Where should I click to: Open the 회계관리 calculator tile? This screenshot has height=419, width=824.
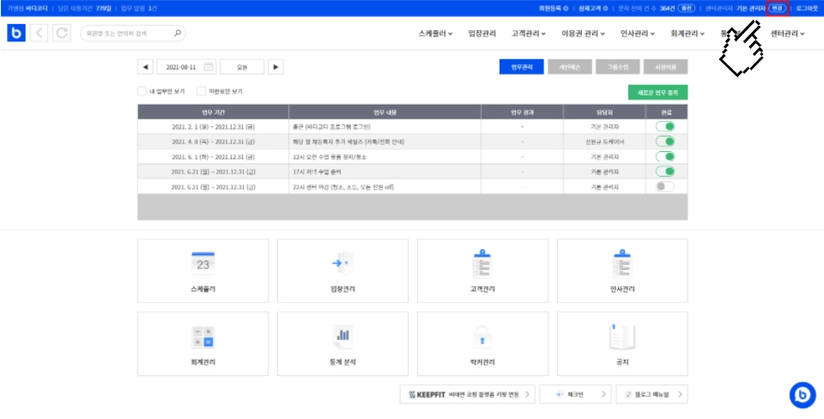tap(203, 343)
